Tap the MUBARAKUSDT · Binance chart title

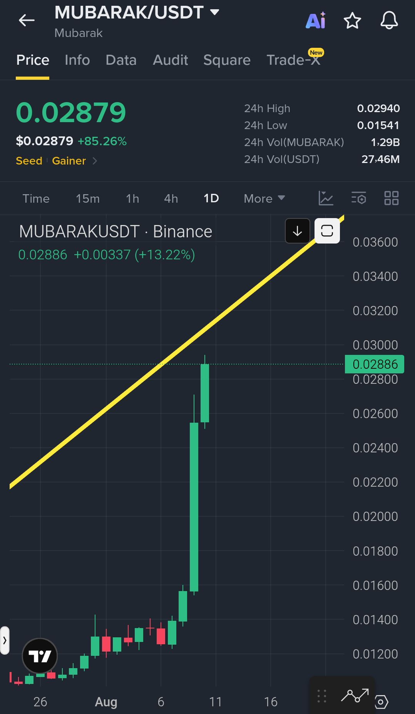pyautogui.click(x=115, y=232)
